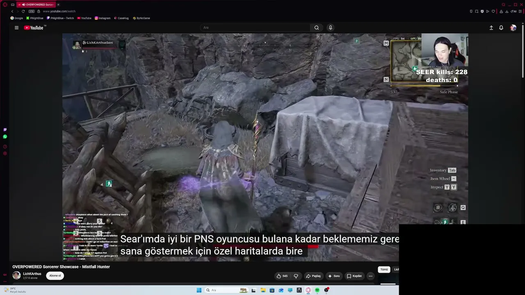Open the YouTube bookmark
Viewport: 525px width, 295px height.
tap(84, 18)
